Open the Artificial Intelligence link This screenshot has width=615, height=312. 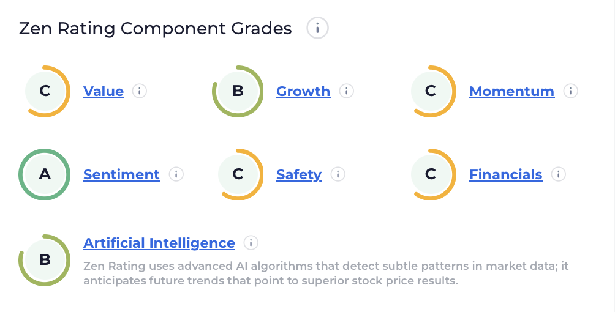pos(159,243)
